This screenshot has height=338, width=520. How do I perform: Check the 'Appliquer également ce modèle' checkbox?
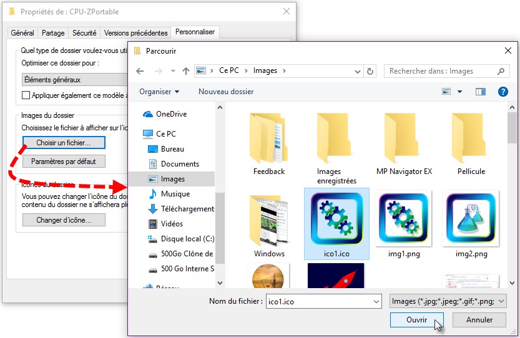[x=26, y=95]
